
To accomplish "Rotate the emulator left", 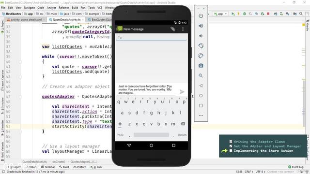I will [201, 46].
